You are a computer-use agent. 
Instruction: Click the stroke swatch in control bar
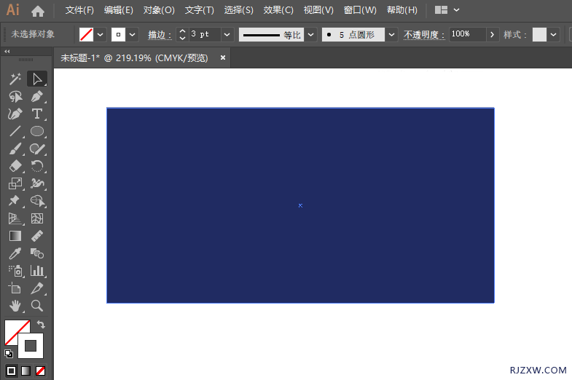[118, 35]
